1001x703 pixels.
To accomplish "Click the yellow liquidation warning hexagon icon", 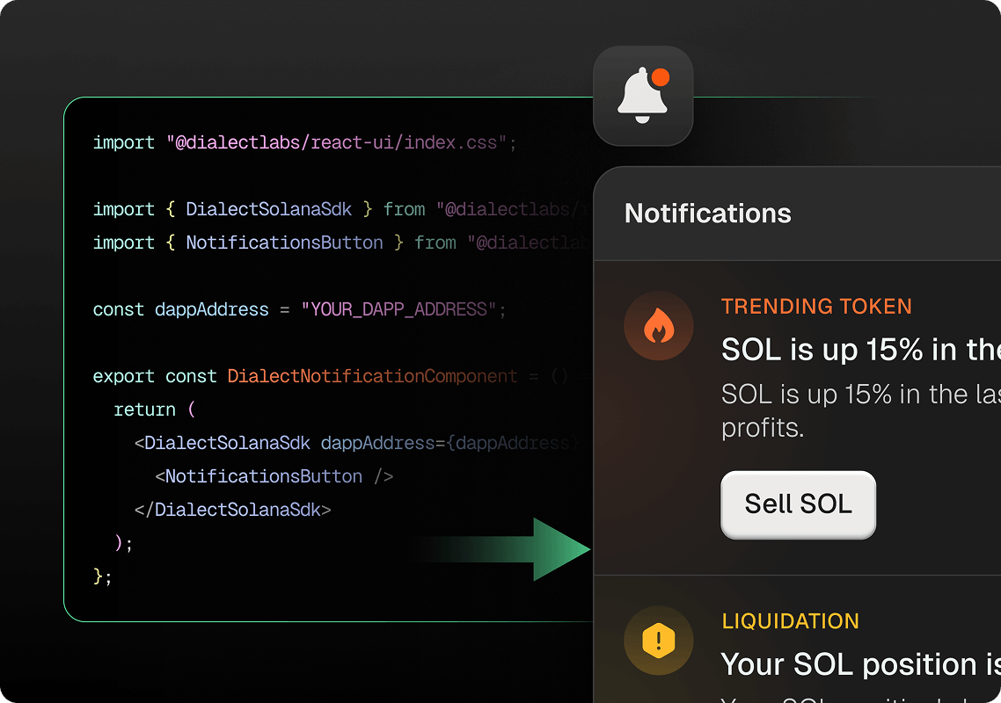I will point(658,641).
